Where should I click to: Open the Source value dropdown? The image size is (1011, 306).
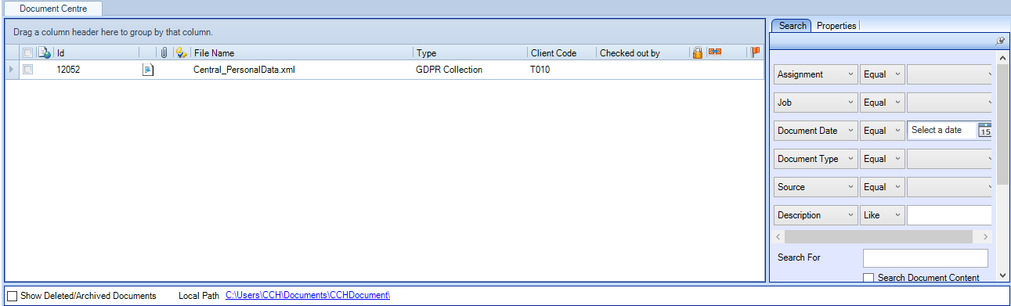point(949,187)
